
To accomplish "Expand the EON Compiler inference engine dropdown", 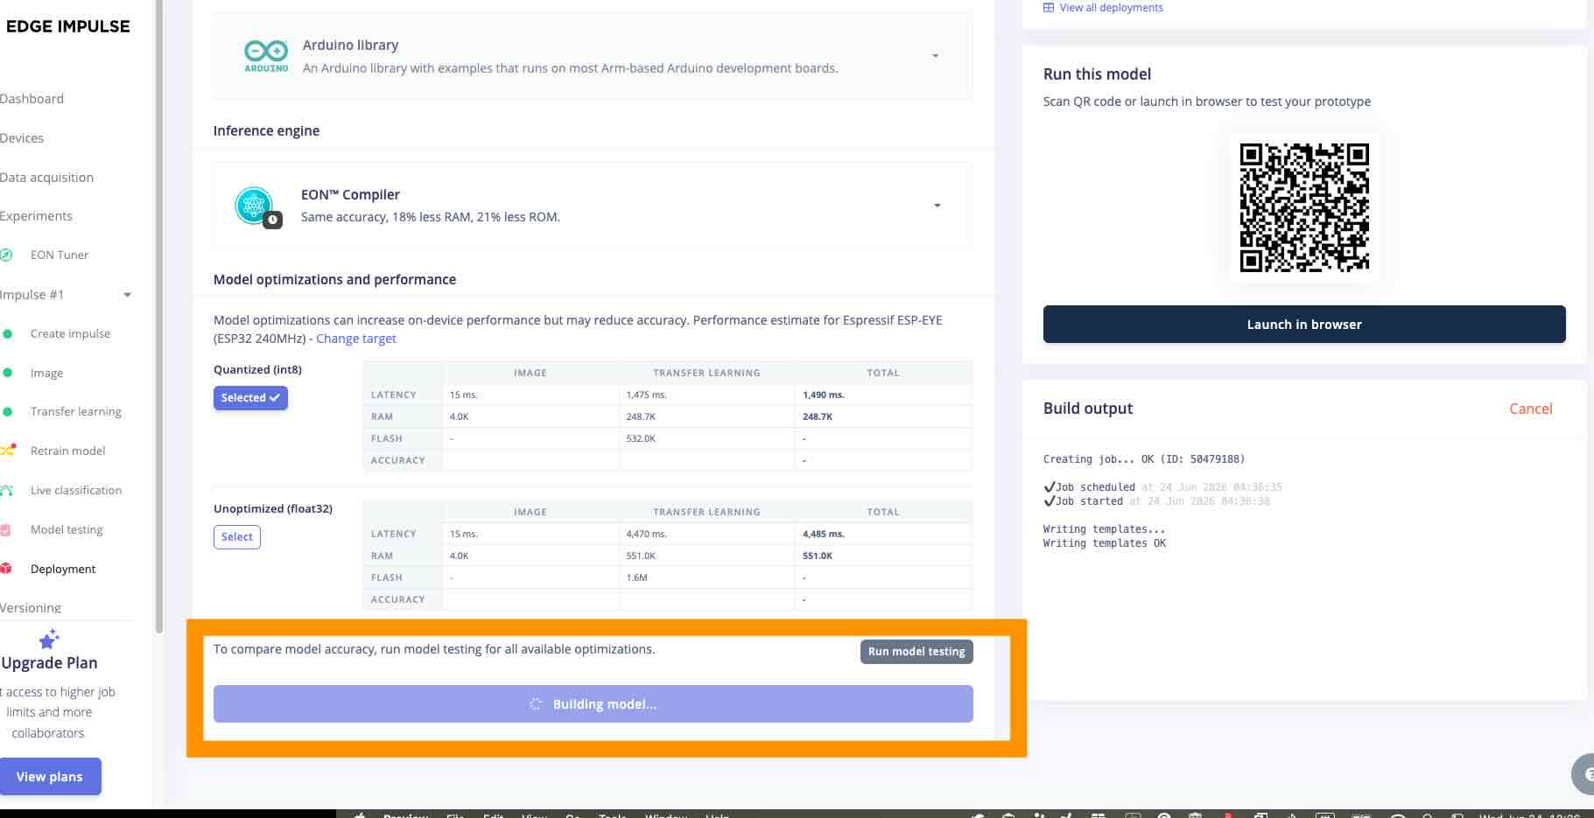I will 937,206.
